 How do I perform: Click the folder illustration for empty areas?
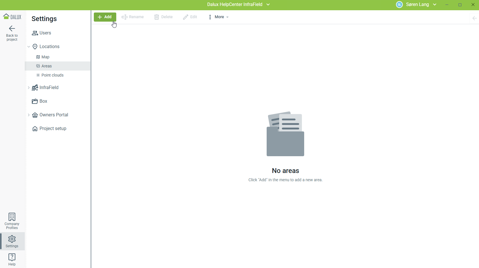click(285, 134)
